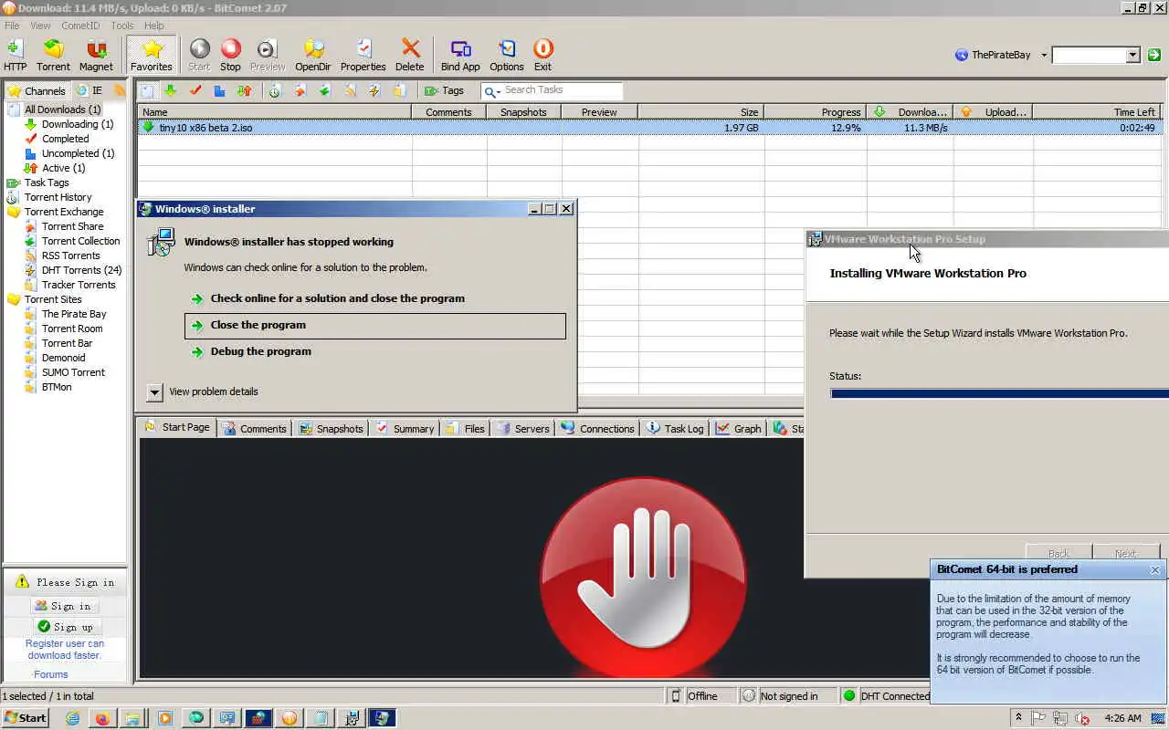The image size is (1169, 730).
Task: Open the Tools menu
Action: [122, 26]
